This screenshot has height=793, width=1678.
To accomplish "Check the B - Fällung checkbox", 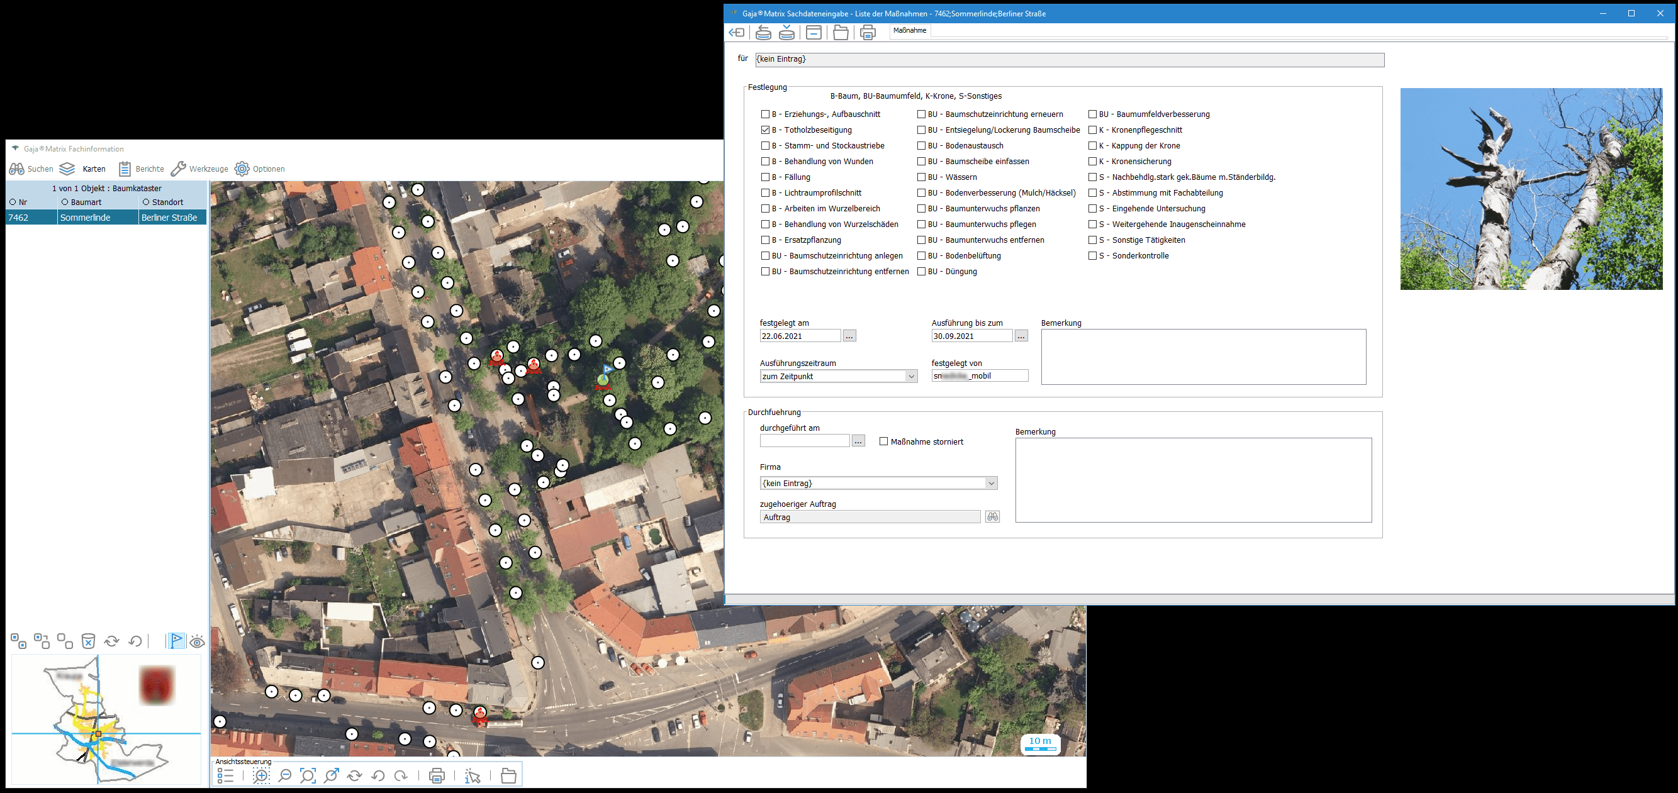I will 766,177.
